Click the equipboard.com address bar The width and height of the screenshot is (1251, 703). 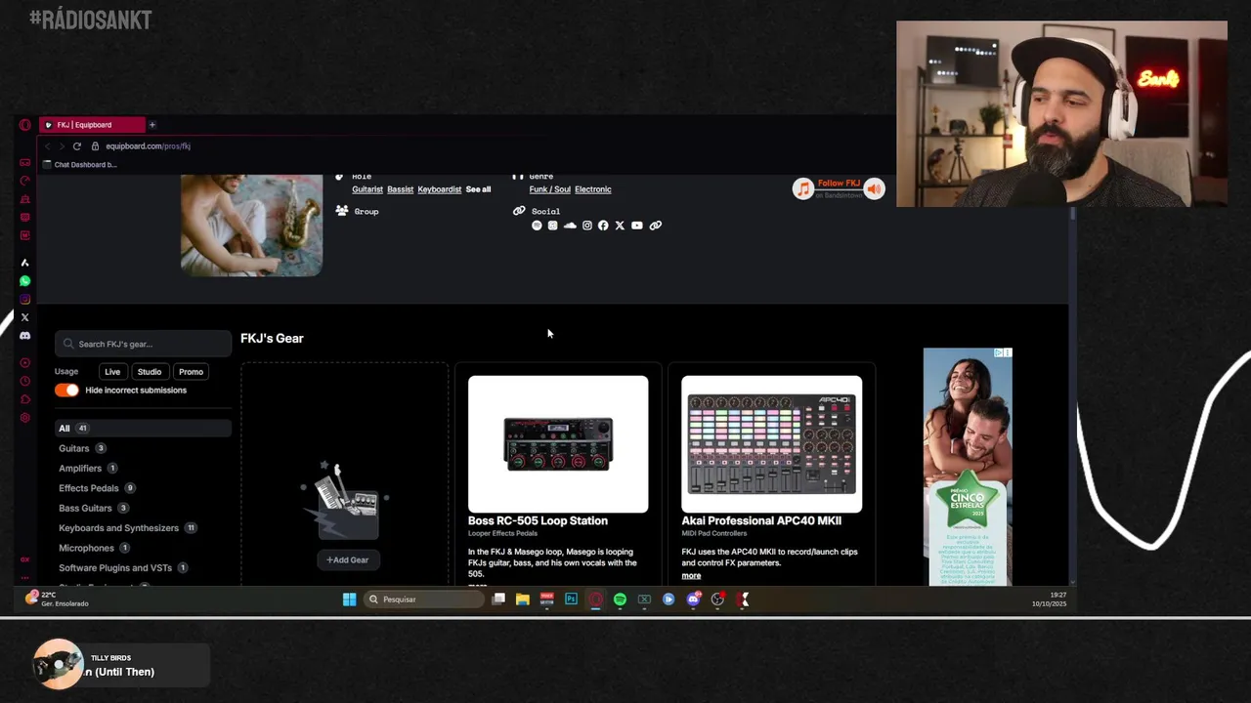pos(148,146)
